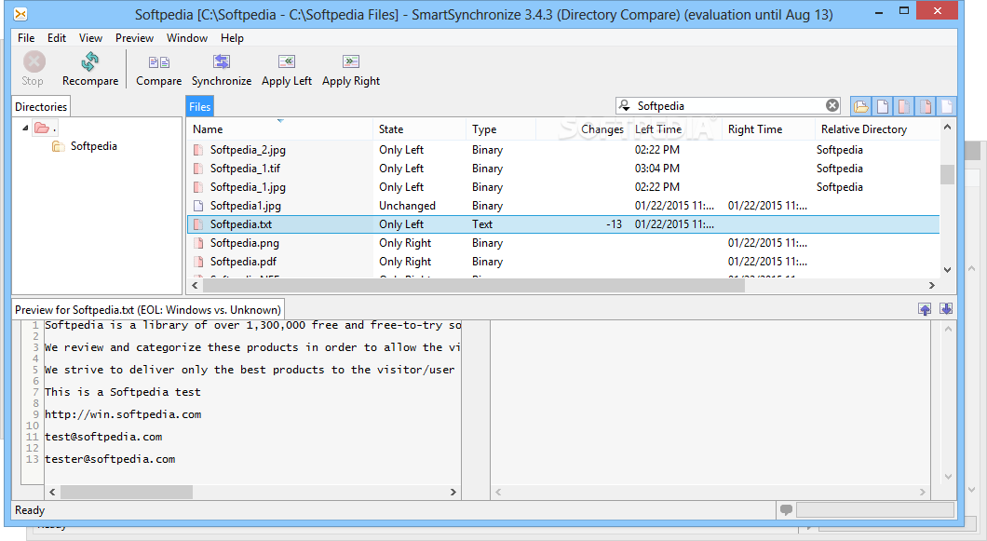Click the file icon of Softpedia.png

pos(198,242)
